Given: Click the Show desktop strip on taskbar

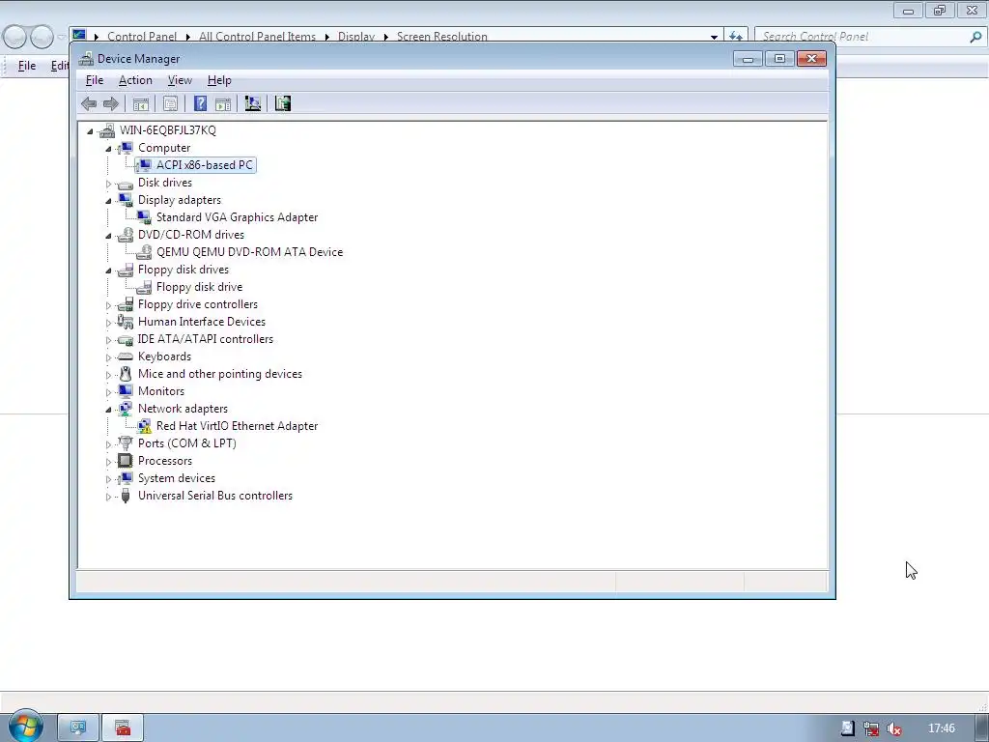Looking at the screenshot, I should click(x=982, y=728).
